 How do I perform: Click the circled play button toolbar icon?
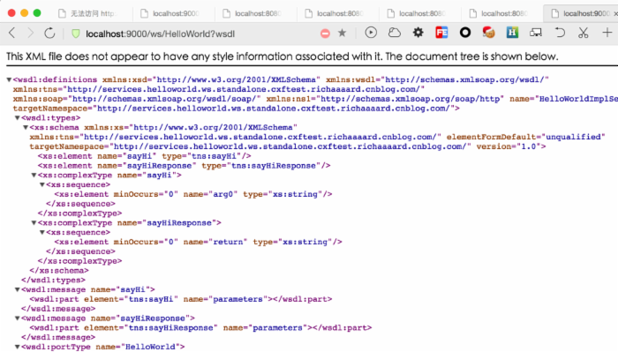[x=371, y=33]
